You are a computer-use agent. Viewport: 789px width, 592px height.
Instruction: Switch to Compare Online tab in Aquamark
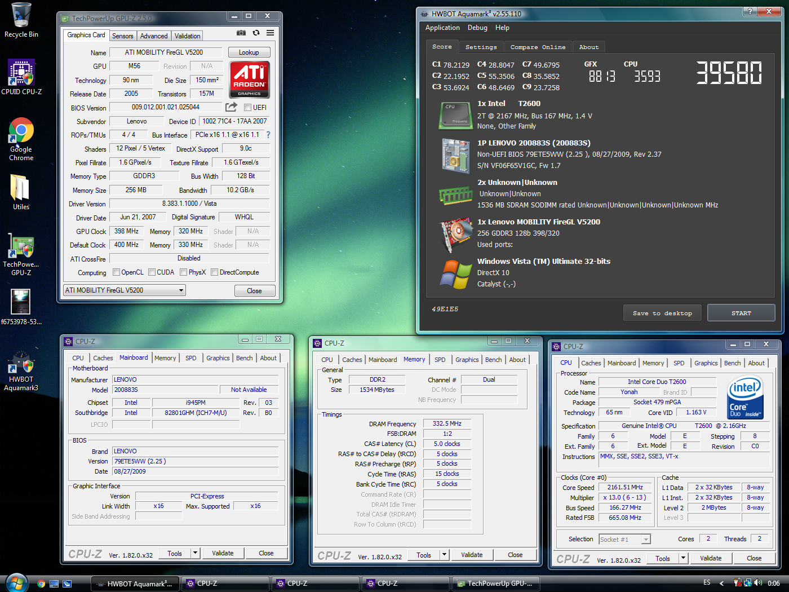point(538,47)
